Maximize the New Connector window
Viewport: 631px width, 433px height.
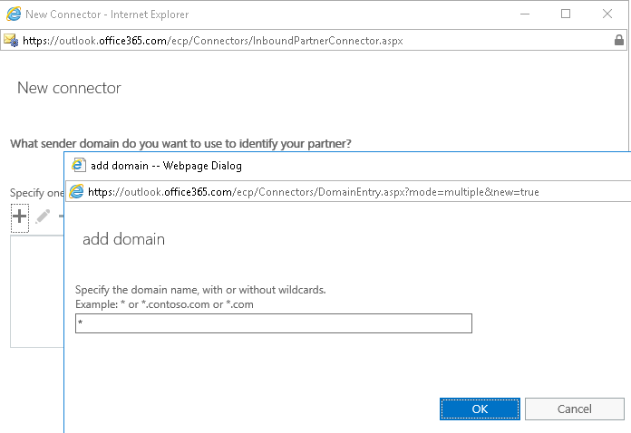(x=566, y=14)
